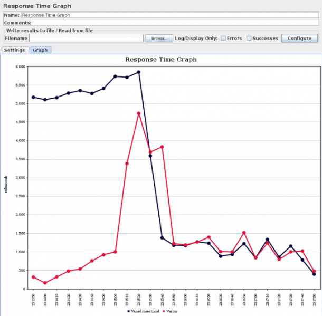The width and height of the screenshot is (322, 316).
Task: Click the first red data point at far left
Action: point(33,277)
